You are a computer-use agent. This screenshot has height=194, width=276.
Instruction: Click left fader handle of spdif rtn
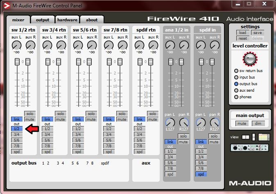tap(140, 62)
